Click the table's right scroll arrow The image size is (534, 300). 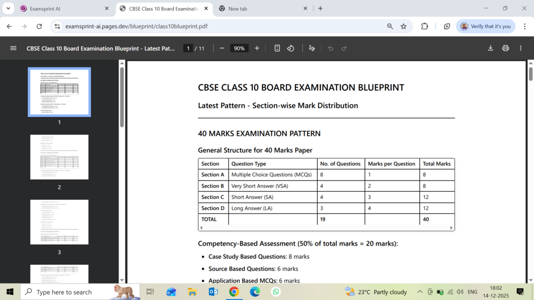click(x=451, y=228)
